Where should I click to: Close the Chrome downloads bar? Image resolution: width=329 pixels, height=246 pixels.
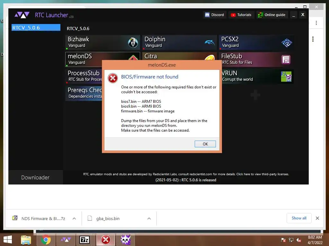[x=317, y=218]
